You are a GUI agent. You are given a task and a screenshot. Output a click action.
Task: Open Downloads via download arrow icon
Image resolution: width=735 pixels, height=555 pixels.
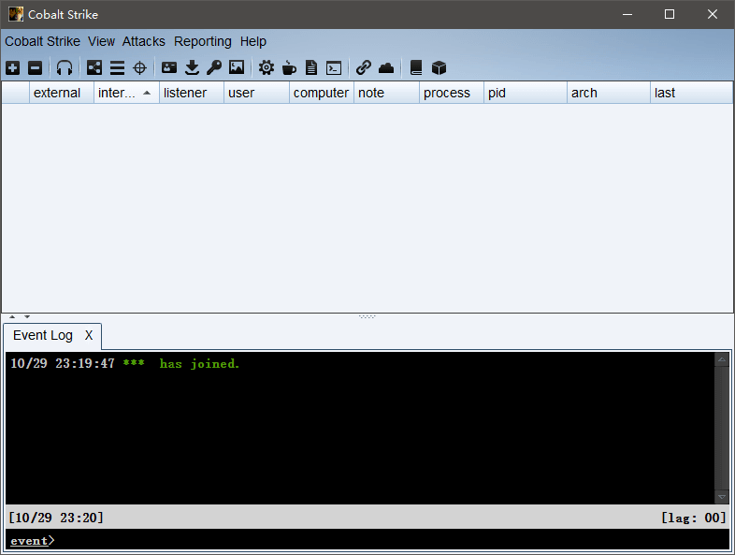coord(192,68)
